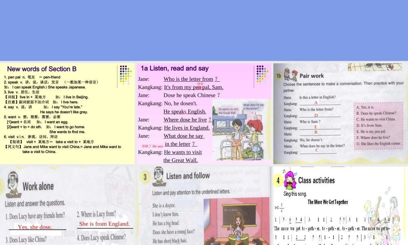Click the line "No, he dosen't."

(x=181, y=103)
